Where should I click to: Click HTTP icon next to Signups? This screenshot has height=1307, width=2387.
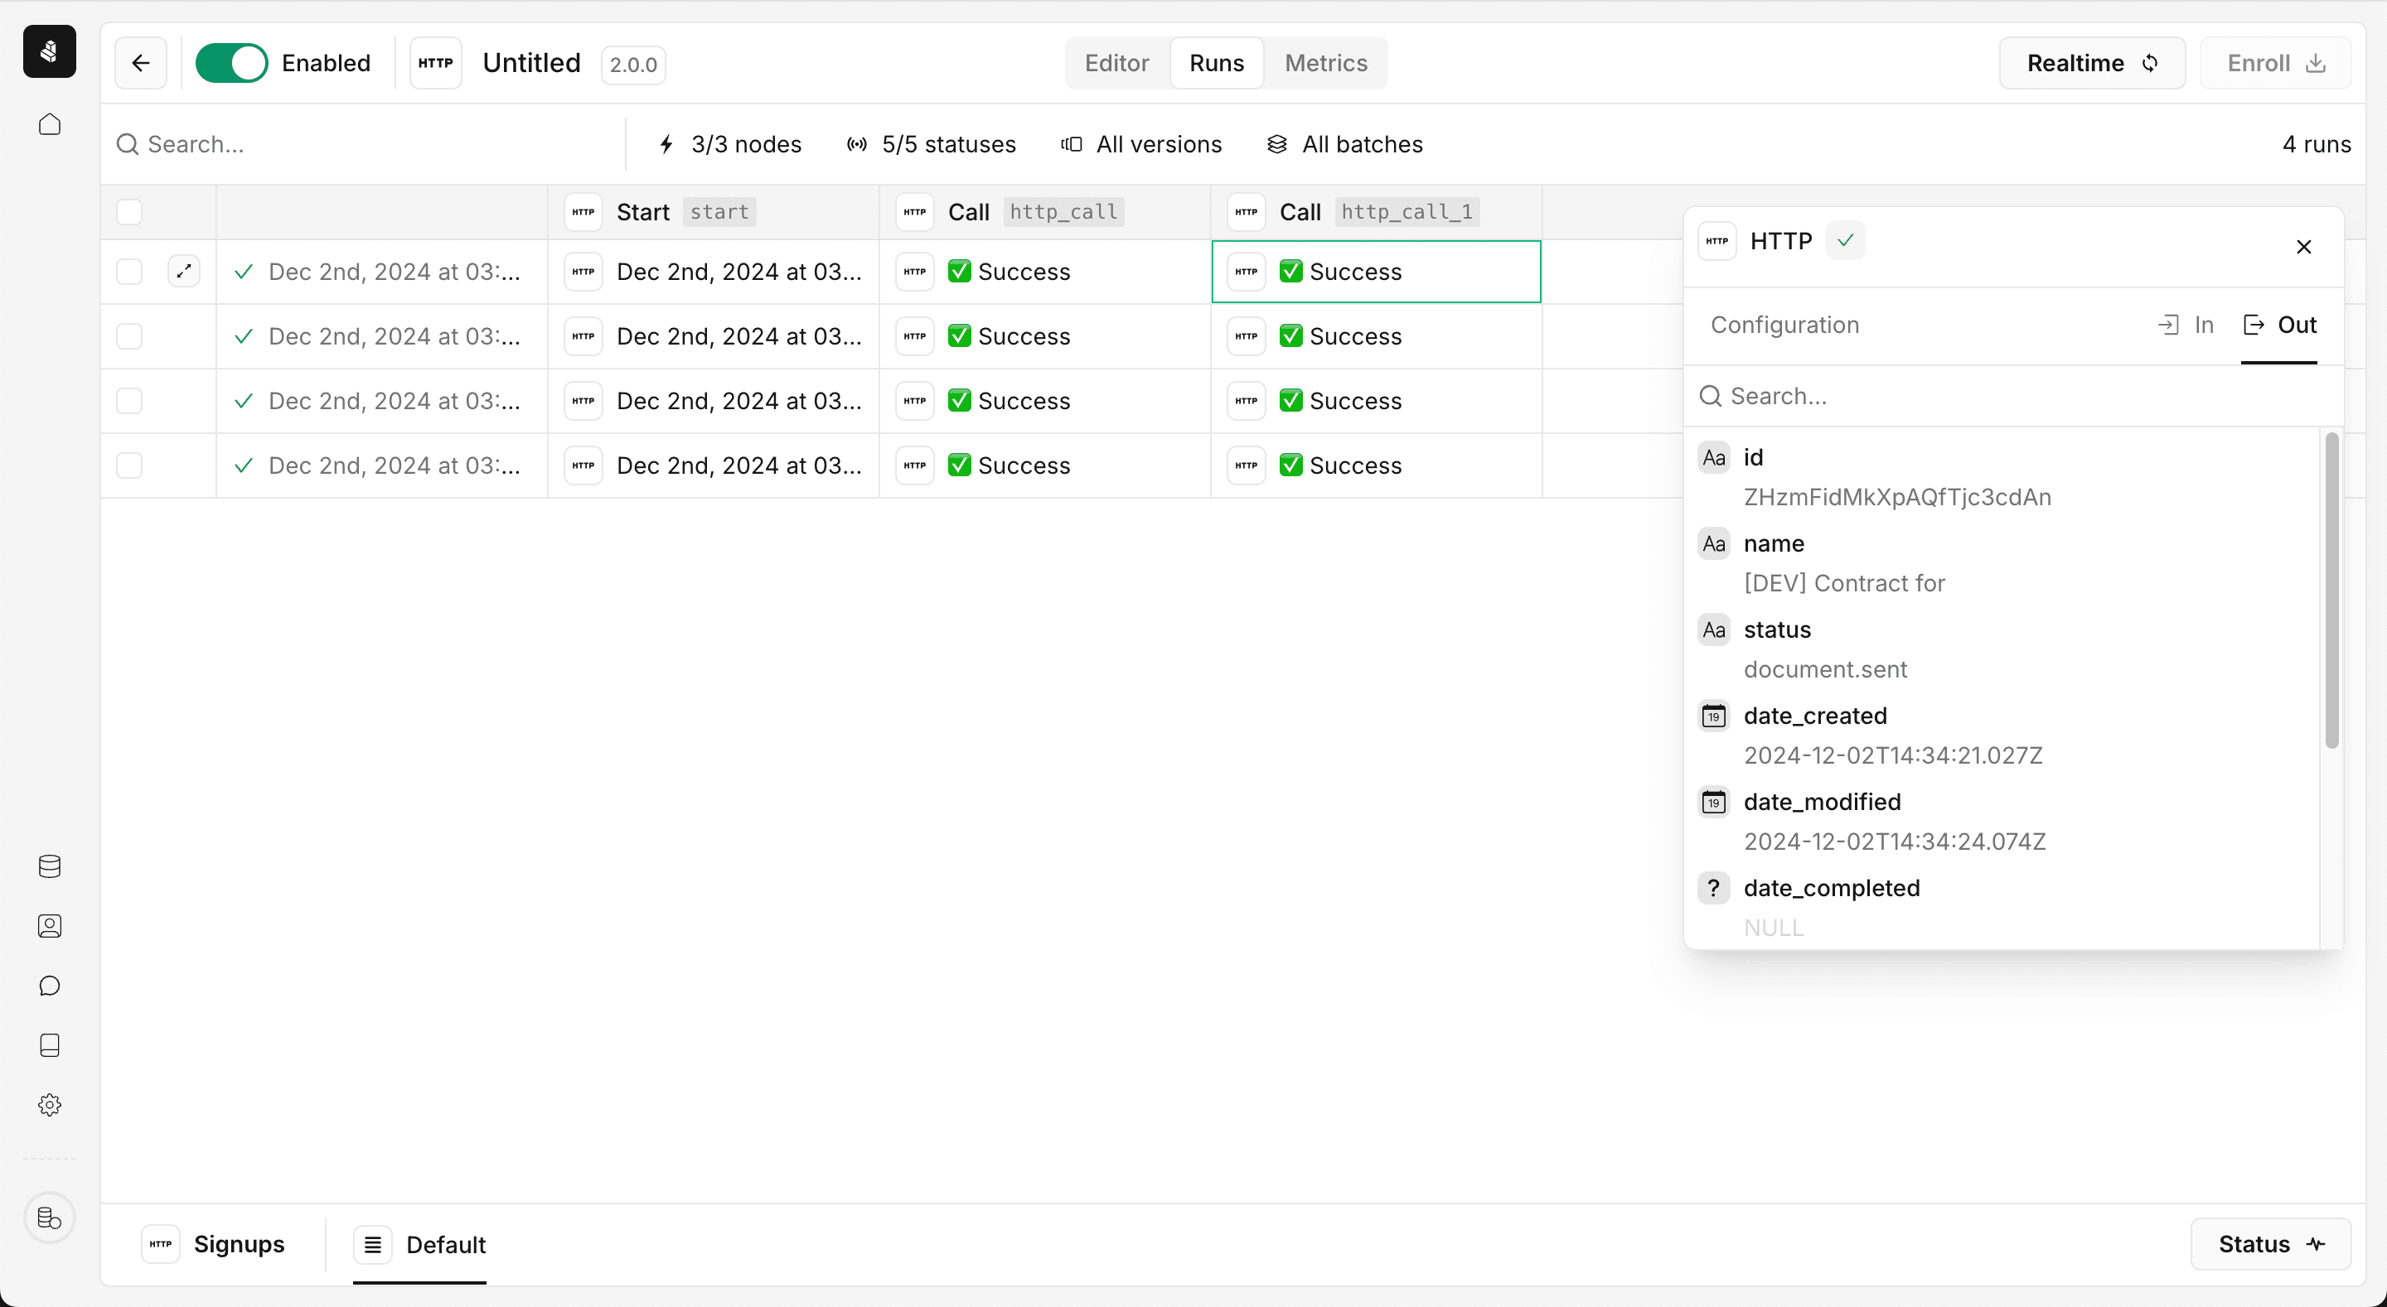160,1244
